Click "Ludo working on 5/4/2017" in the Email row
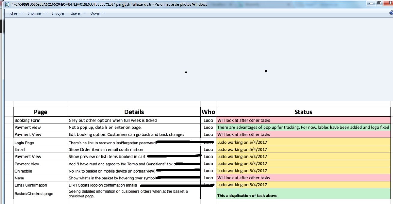The height and width of the screenshot is (204, 393). 303,149
